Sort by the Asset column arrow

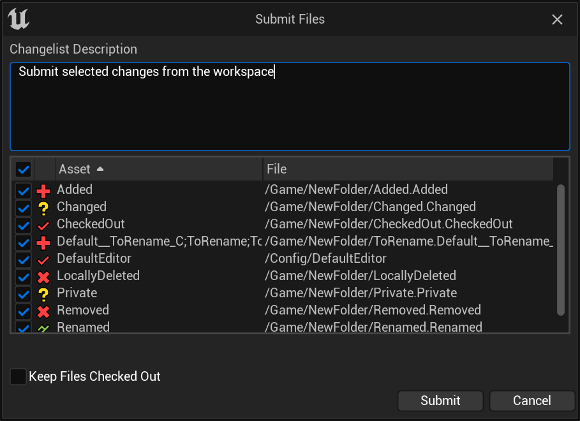click(x=100, y=169)
